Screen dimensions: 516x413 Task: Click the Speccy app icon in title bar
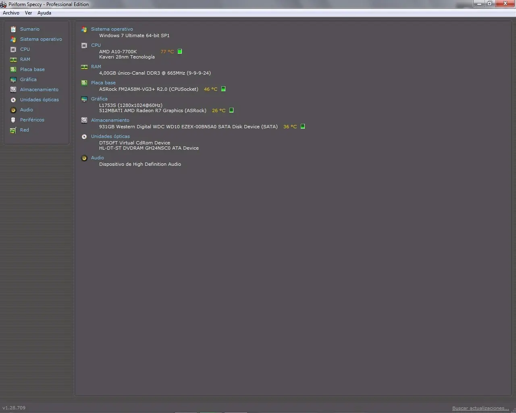point(3,4)
